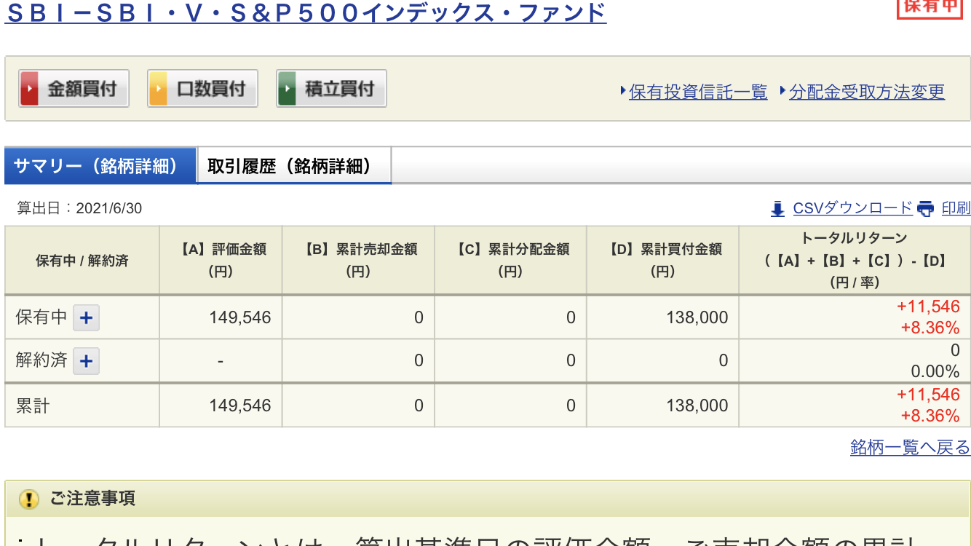The image size is (971, 546).
Task: Click the 累計 row label
Action: (33, 405)
